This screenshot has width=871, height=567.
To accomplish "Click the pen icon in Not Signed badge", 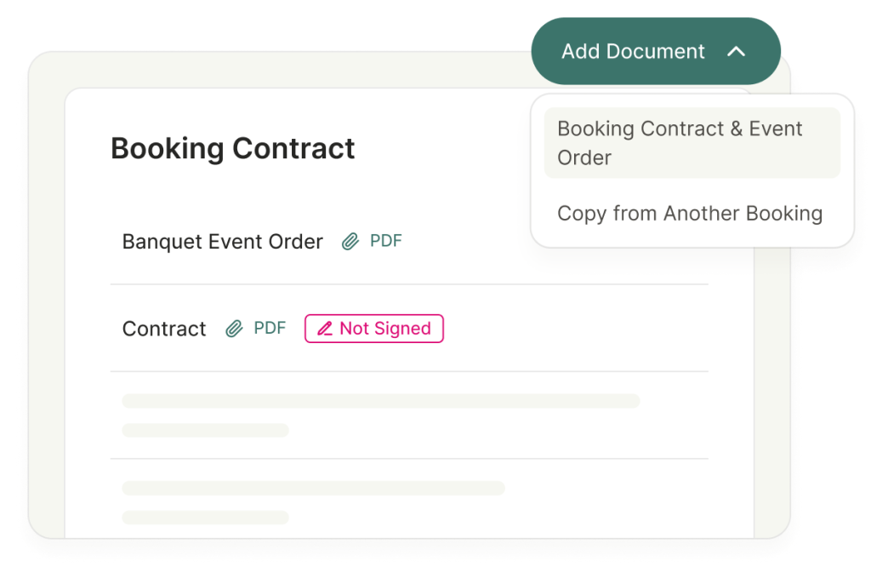I will pos(325,329).
